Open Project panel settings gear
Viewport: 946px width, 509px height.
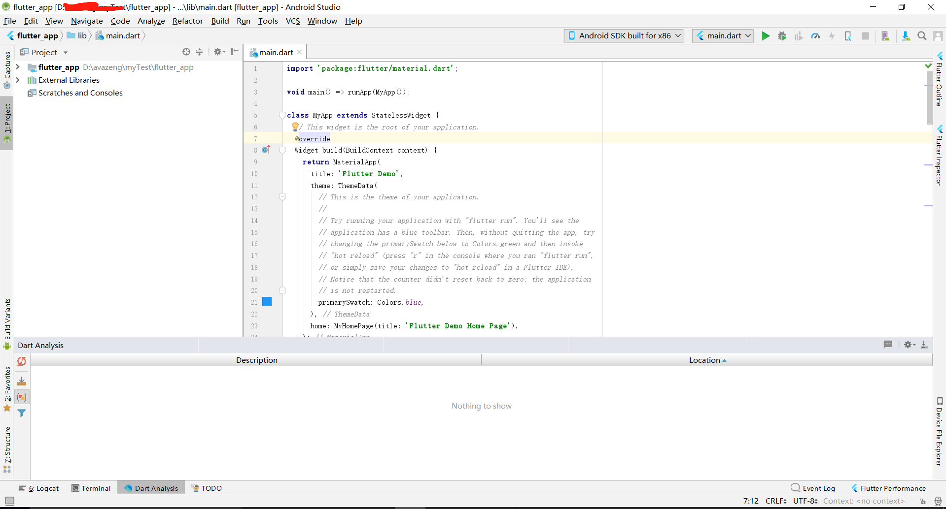(219, 52)
